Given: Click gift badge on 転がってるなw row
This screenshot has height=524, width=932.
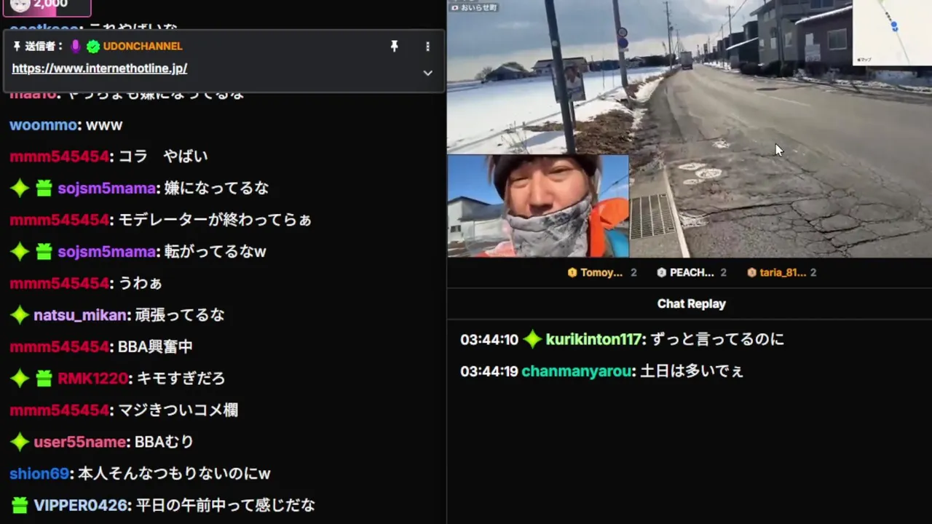Looking at the screenshot, I should click(44, 252).
